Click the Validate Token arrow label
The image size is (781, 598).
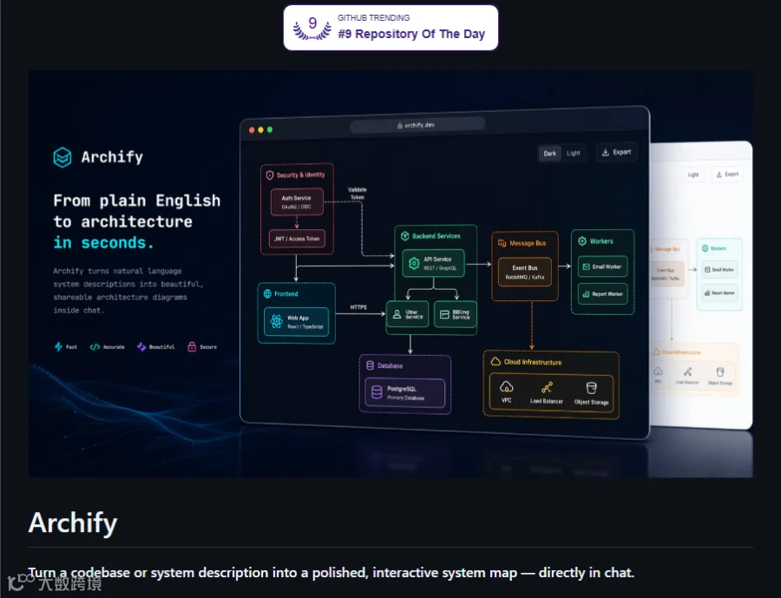pyautogui.click(x=358, y=193)
